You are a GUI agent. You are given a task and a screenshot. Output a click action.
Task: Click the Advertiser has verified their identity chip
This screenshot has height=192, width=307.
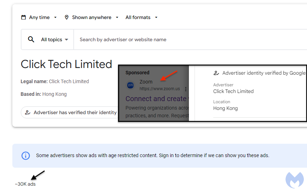[70, 112]
